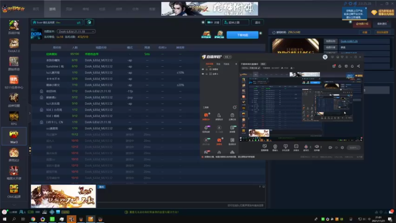The image size is (396, 223).
Task: Switch to the third scene tab in streaming app
Action: click(227, 64)
